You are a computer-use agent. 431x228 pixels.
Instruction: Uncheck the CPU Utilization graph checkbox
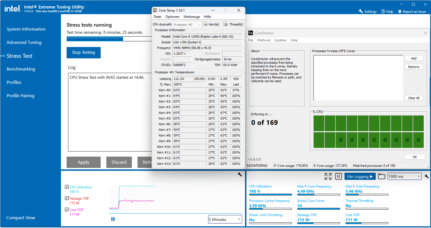click(67, 187)
